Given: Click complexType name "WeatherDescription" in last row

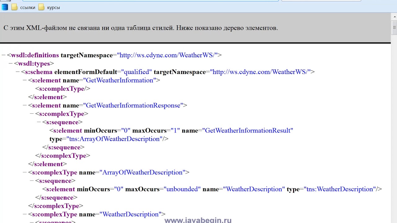Looking at the screenshot, I should tap(131, 214).
